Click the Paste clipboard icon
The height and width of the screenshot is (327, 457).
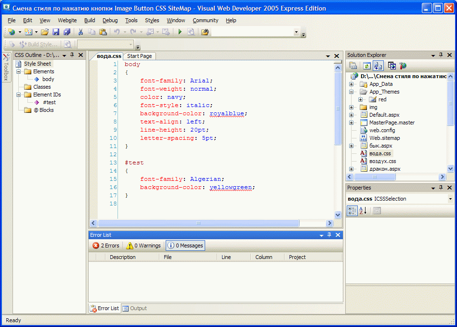103,32
